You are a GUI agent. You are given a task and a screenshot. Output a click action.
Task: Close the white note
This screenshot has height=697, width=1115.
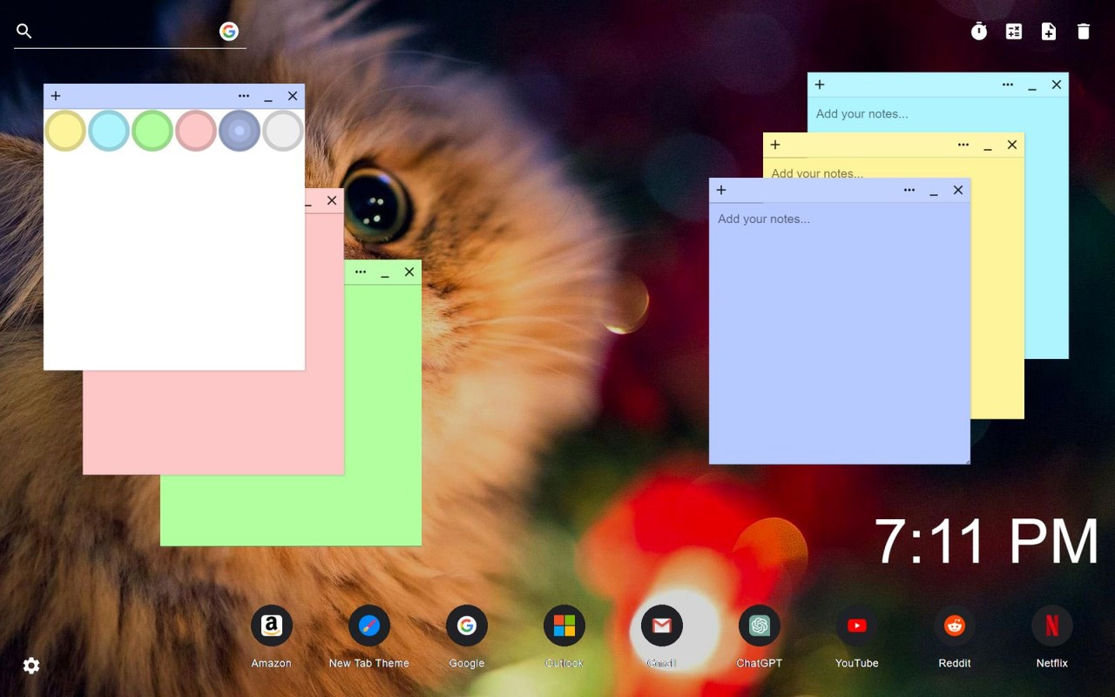(293, 96)
